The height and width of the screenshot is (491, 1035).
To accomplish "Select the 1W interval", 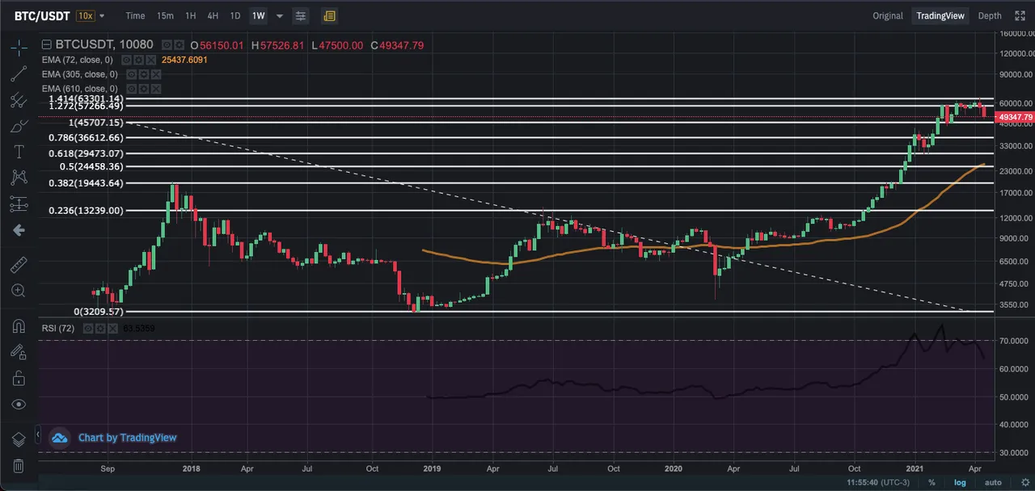I will (258, 15).
